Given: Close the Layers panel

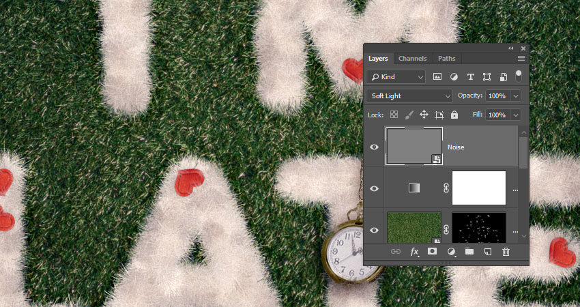Looking at the screenshot, I should [523, 48].
